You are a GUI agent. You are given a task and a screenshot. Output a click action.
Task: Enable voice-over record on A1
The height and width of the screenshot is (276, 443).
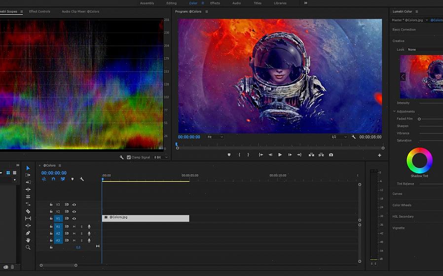(x=89, y=226)
